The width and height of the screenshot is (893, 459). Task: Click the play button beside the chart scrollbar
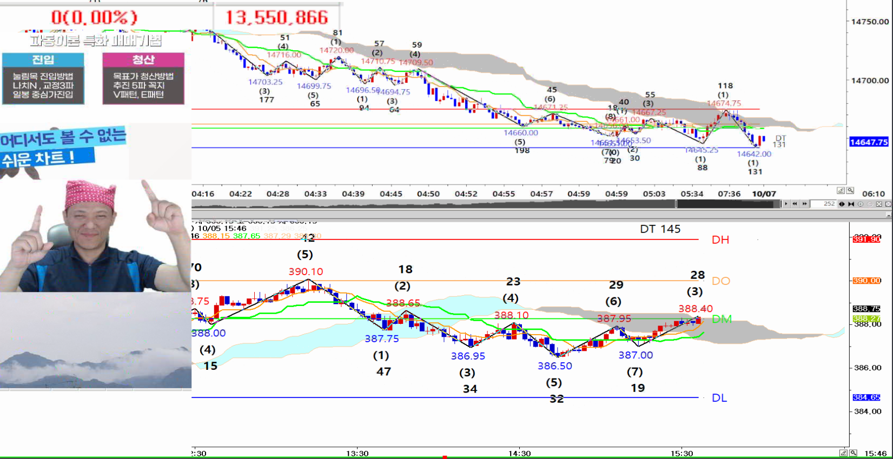click(786, 204)
